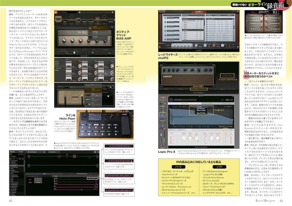The width and height of the screenshot is (292, 206).
Task: Close the Celestion cabinet browser panel
Action: pos(113,59)
